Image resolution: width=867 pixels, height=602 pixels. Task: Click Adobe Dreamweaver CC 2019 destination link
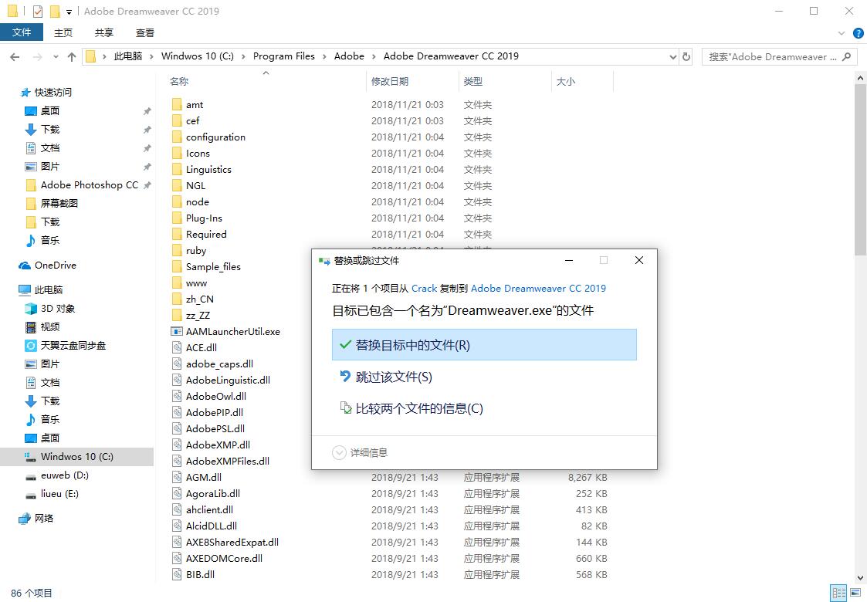pyautogui.click(x=538, y=288)
